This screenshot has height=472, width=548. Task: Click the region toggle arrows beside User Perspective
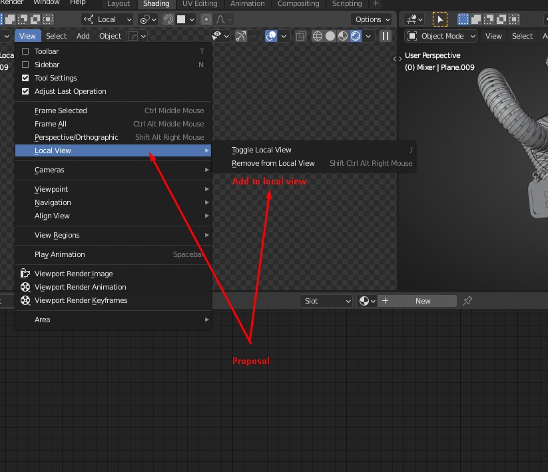click(398, 59)
